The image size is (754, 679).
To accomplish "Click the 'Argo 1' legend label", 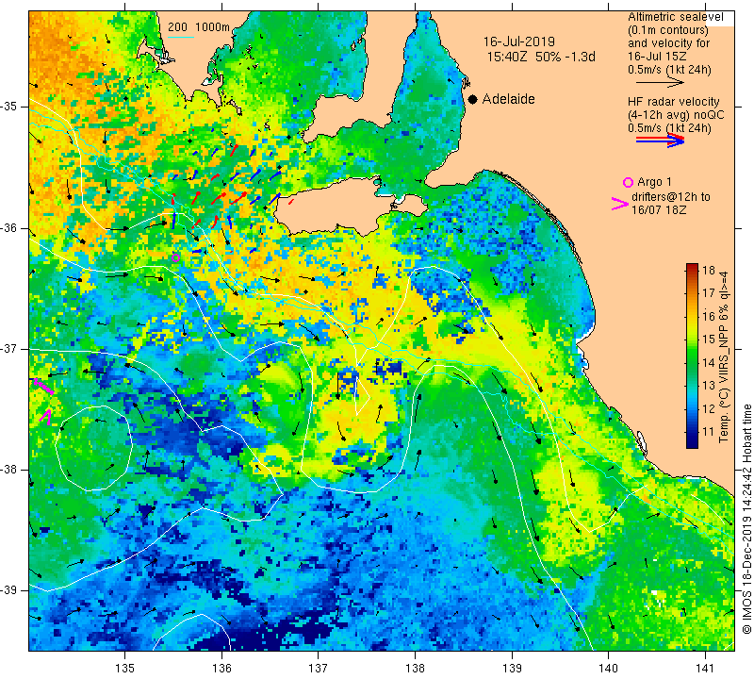I will pyautogui.click(x=654, y=182).
